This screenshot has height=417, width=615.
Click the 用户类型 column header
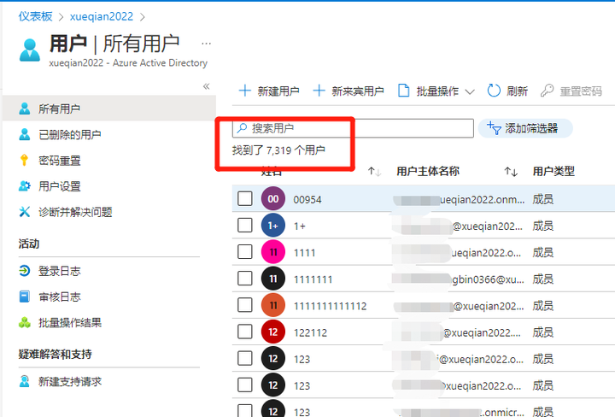tap(553, 172)
